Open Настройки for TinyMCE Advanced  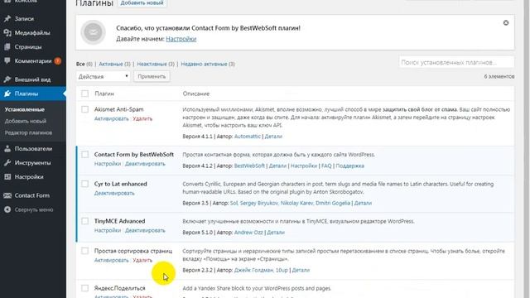tap(108, 230)
